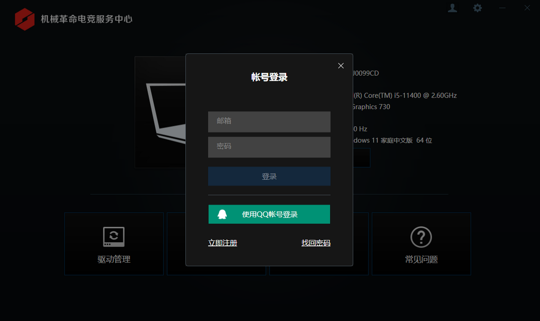Open the 立即注册 register link
Viewport: 540px width, 321px height.
pos(222,243)
